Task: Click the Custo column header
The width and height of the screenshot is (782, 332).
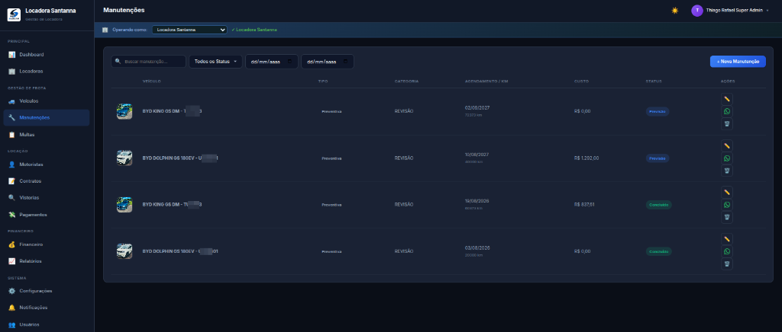Action: 581,81
